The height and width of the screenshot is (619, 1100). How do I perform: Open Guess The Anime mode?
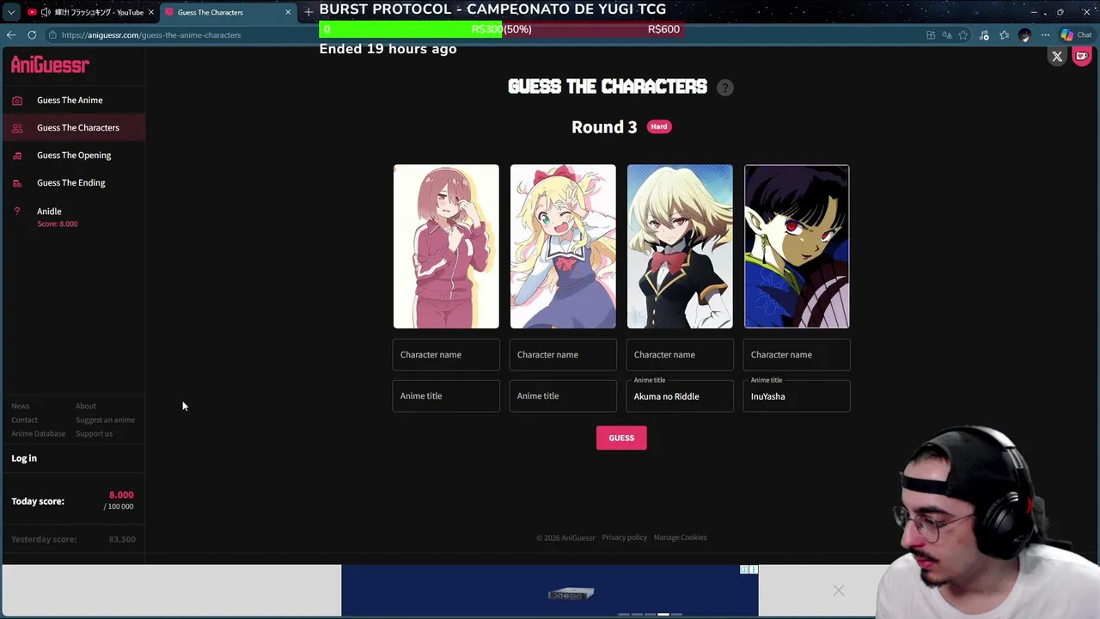click(70, 100)
